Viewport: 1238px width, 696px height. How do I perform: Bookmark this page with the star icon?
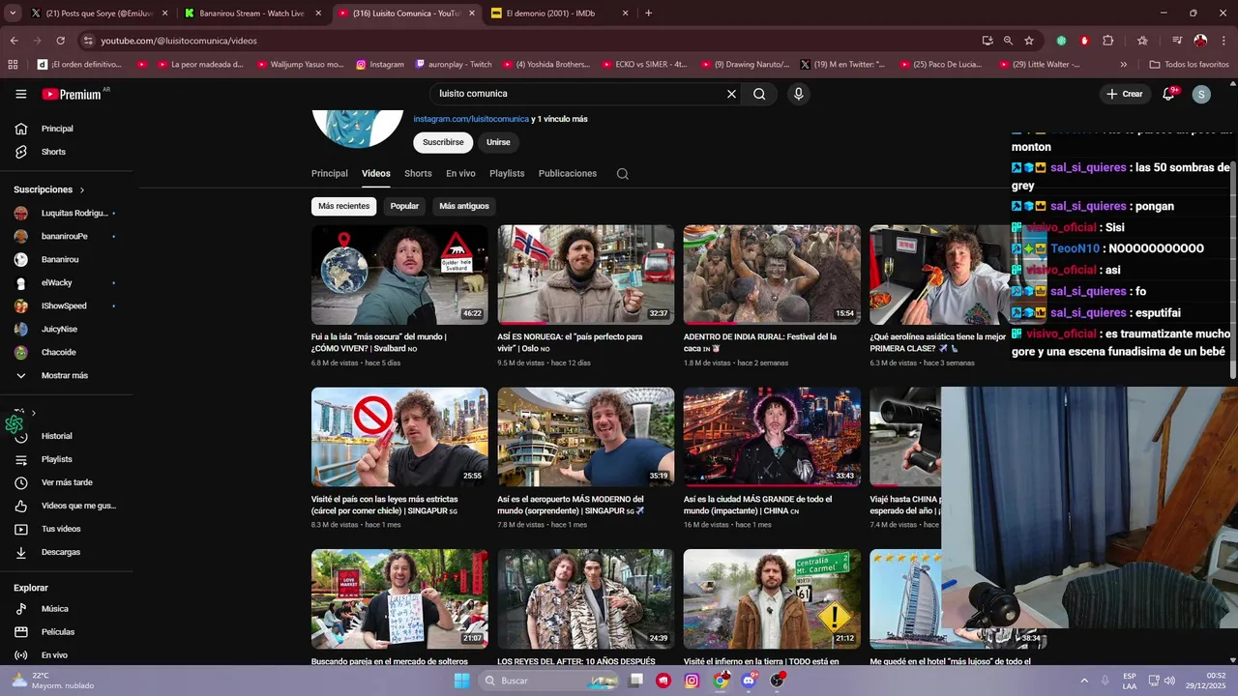point(1029,41)
